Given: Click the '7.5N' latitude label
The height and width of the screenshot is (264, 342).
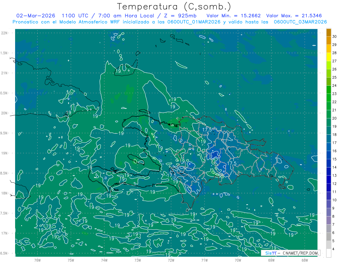Looking at the screenshot, I should tap(4, 213).
